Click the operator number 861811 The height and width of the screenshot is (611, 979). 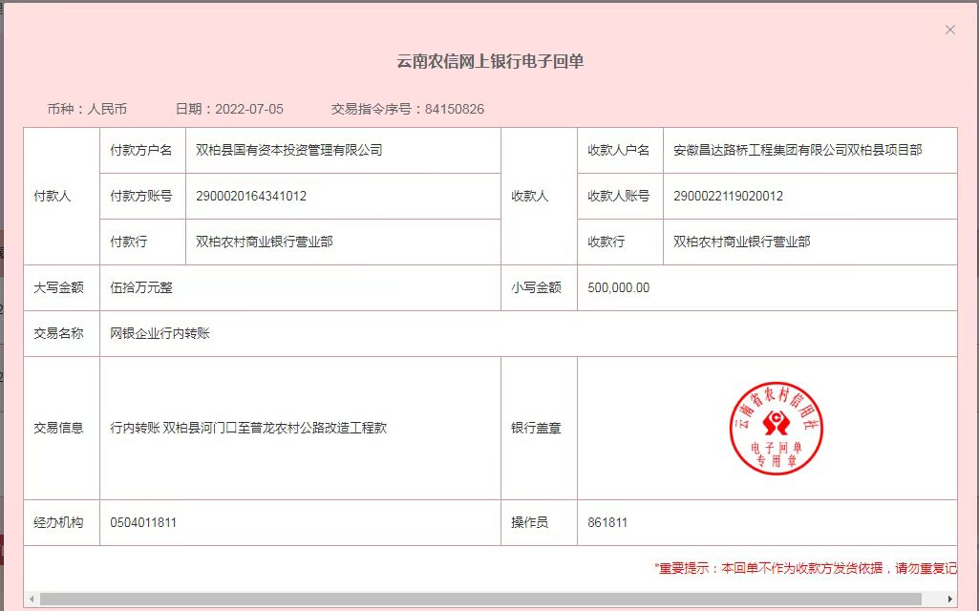pyautogui.click(x=607, y=523)
